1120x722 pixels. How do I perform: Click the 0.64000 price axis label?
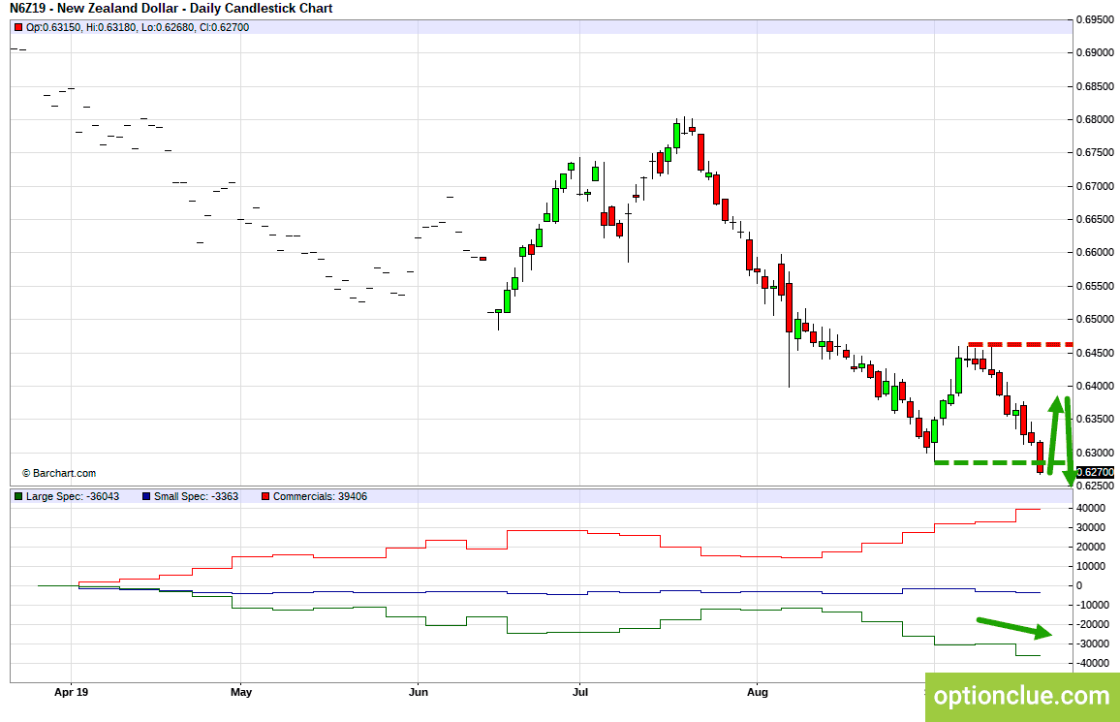(1095, 387)
